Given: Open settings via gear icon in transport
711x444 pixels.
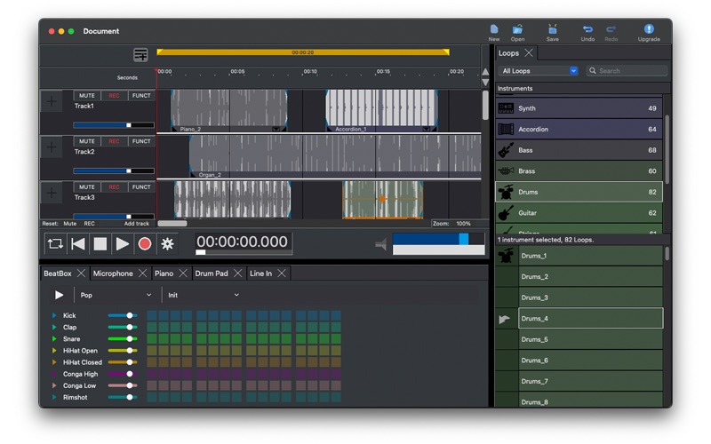Looking at the screenshot, I should (166, 243).
